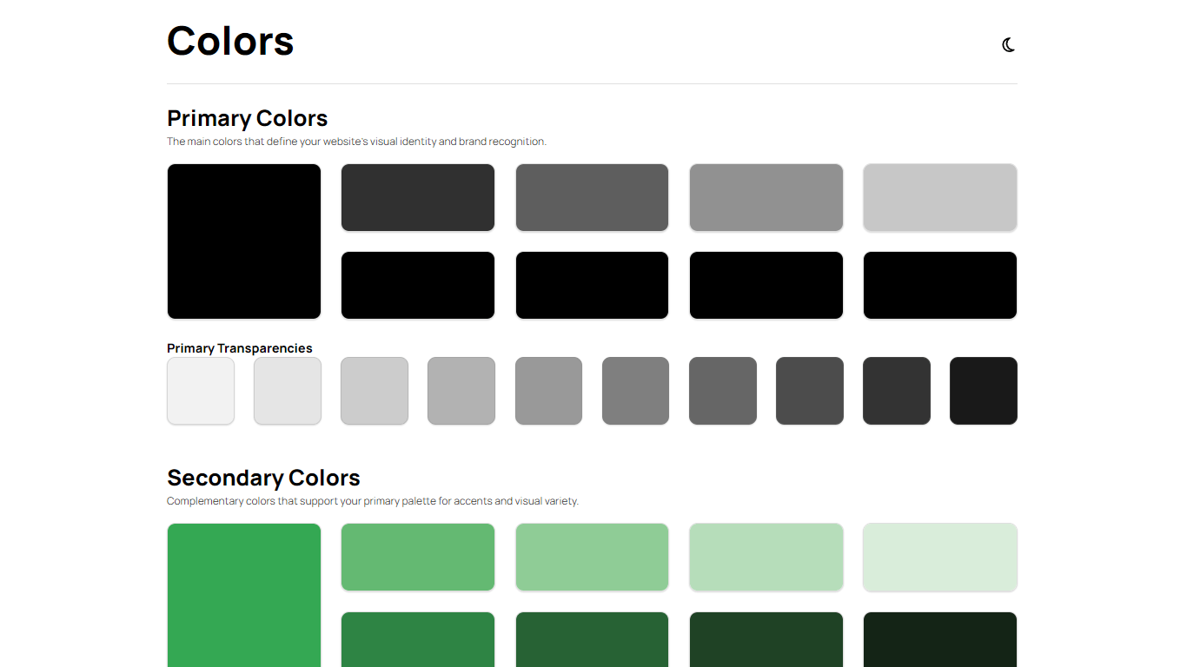Screen dimensions: 1187x667
Task: Click the black shade below the lightest gray tint
Action: [939, 285]
